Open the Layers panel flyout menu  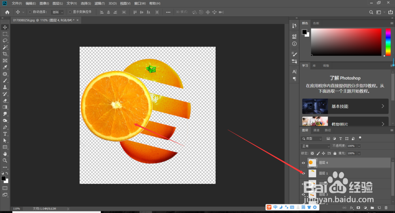[392, 130]
